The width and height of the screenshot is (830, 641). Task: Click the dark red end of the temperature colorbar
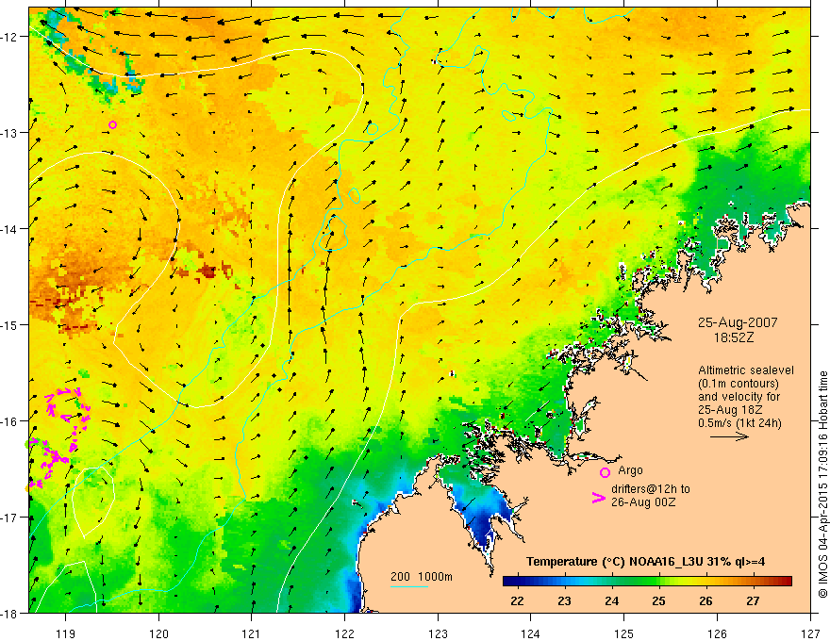[x=785, y=582]
